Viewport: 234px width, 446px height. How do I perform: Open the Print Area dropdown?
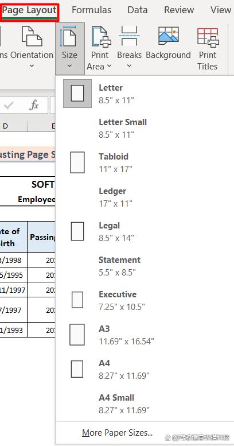[99, 48]
